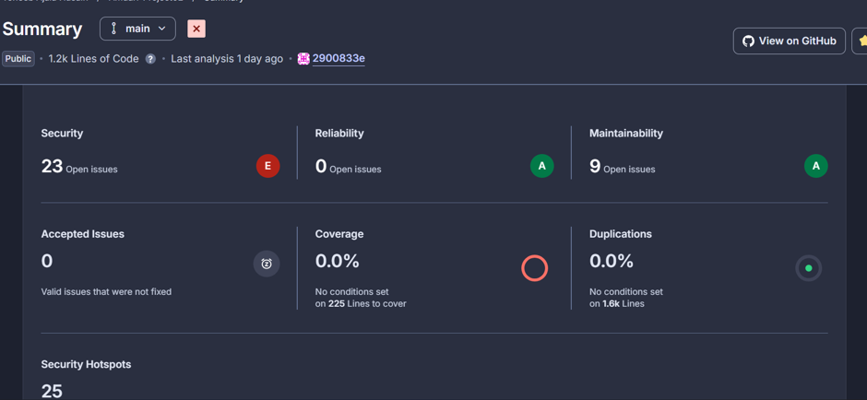Viewport: 867px width, 400px height.
Task: Open the 23 Security open issues
Action: [52, 166]
